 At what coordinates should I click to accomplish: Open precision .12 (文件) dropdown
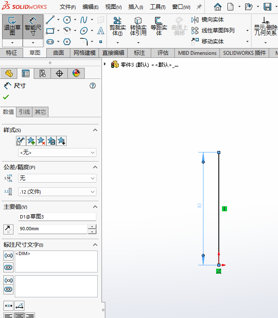pos(57,191)
